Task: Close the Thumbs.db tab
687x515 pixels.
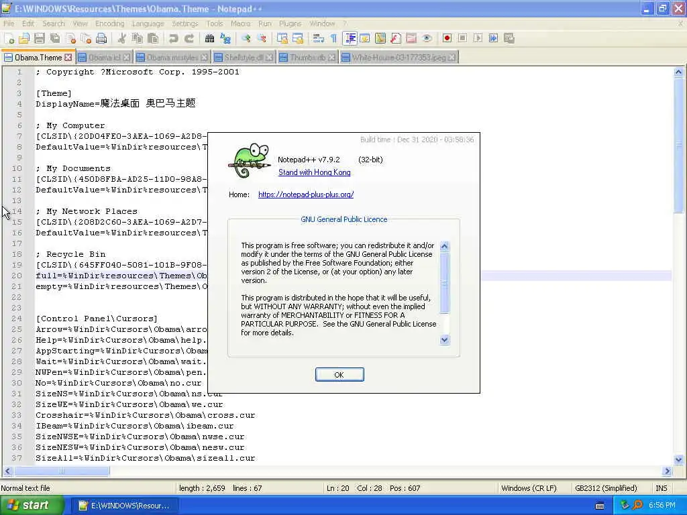Action: point(331,58)
